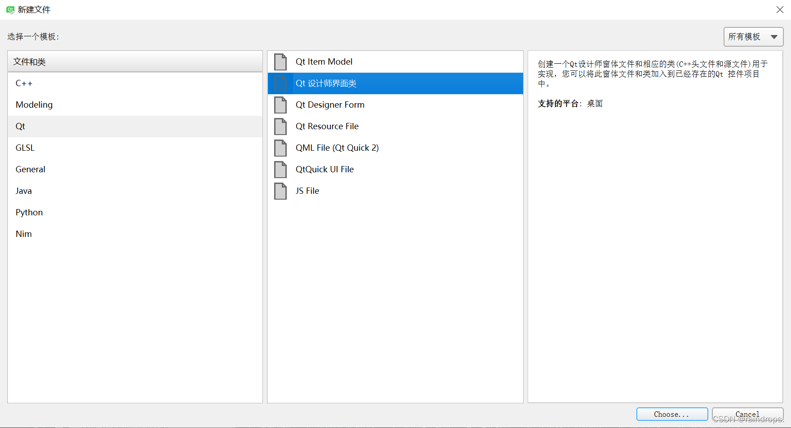Select QML File (Qt Quick 2) template
This screenshot has width=791, height=428.
coord(395,148)
